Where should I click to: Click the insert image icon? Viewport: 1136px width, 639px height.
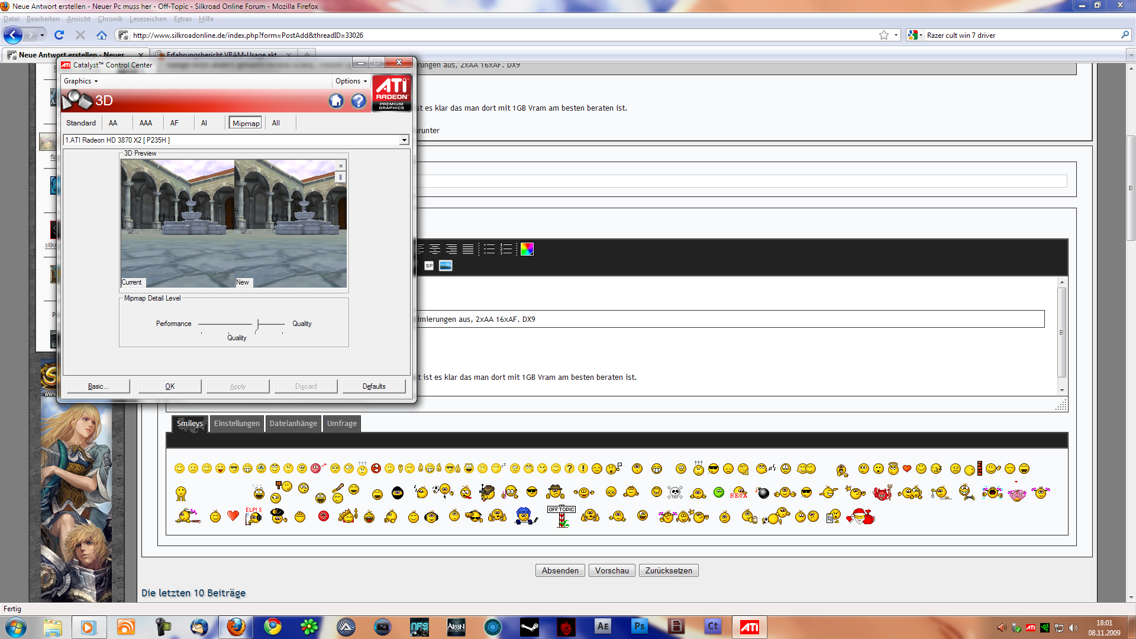click(446, 266)
